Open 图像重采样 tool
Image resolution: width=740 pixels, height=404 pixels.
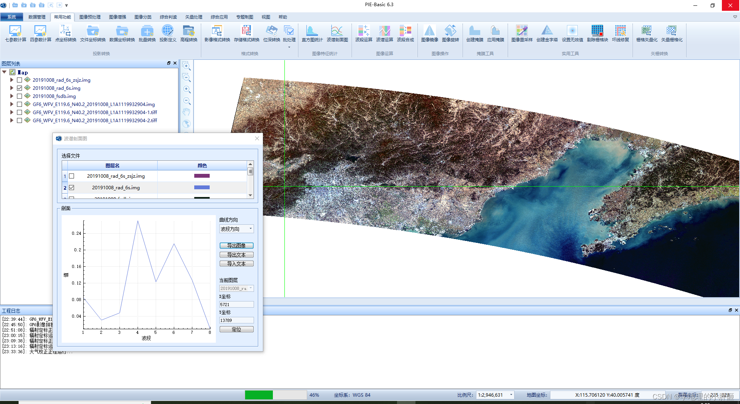click(522, 34)
